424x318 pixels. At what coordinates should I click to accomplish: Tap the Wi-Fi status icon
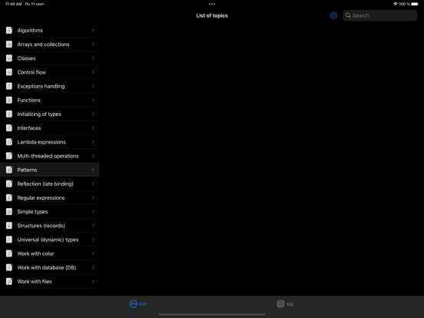click(x=396, y=4)
